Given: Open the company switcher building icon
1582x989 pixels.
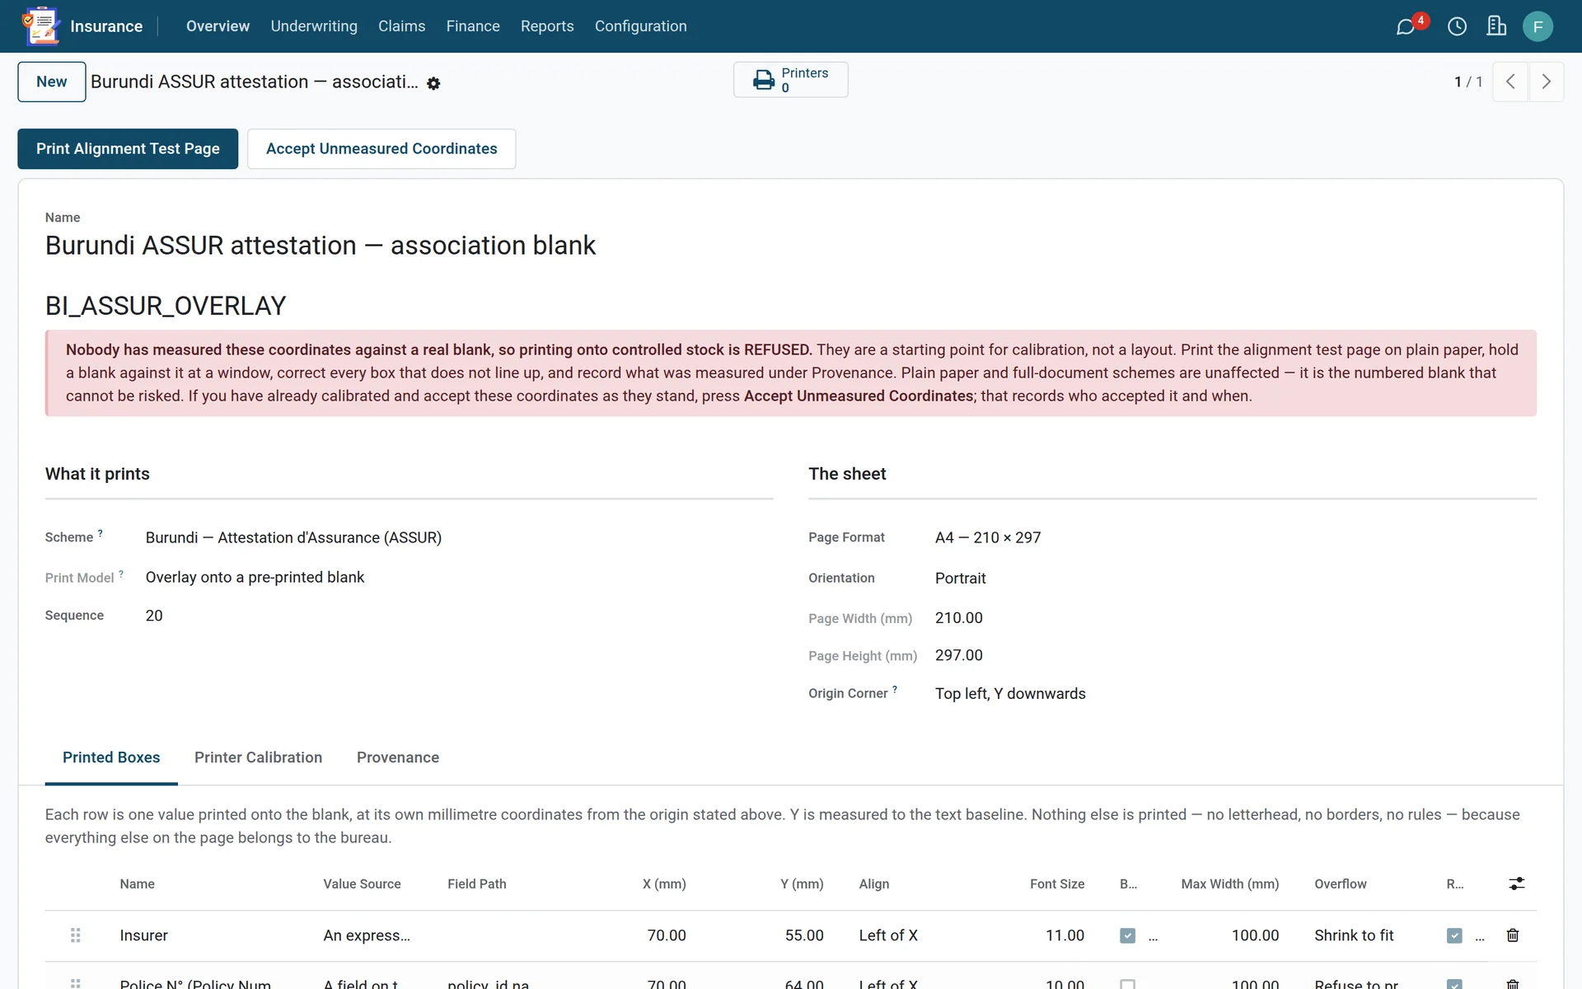Looking at the screenshot, I should pyautogui.click(x=1496, y=26).
